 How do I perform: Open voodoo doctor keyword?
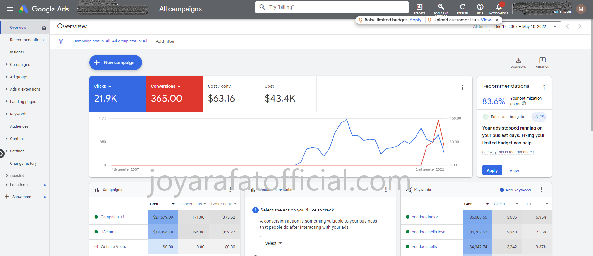pyautogui.click(x=425, y=217)
